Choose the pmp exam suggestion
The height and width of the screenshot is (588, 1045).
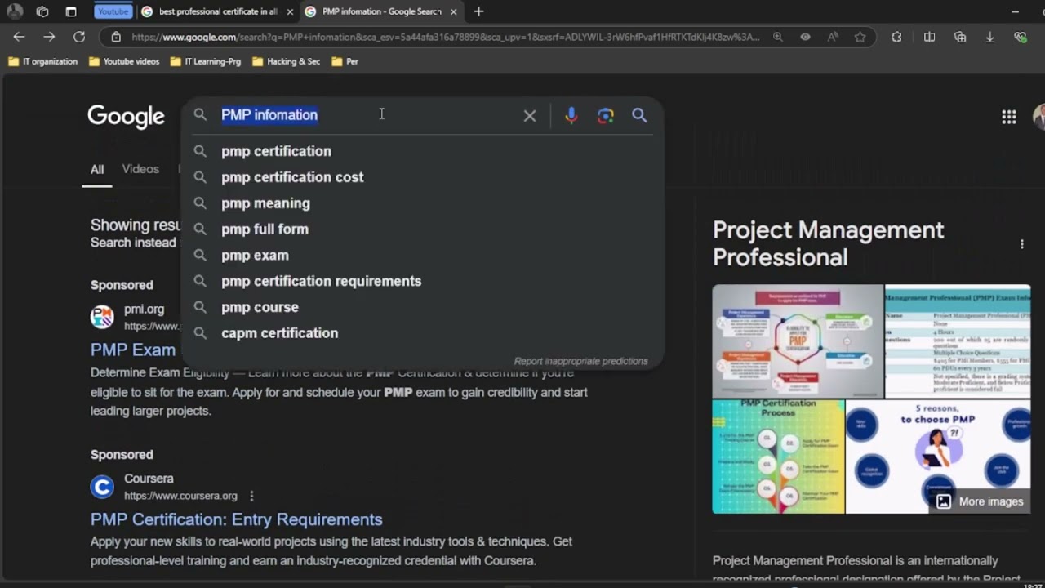[x=423, y=256]
